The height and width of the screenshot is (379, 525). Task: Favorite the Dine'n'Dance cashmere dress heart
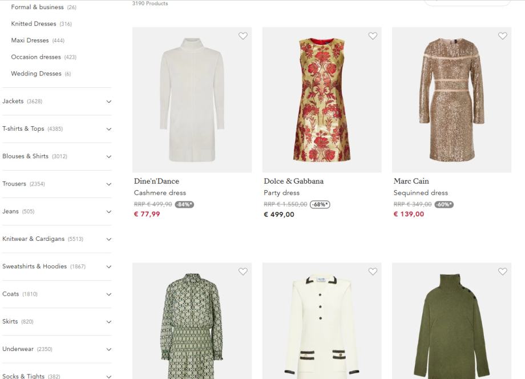243,36
